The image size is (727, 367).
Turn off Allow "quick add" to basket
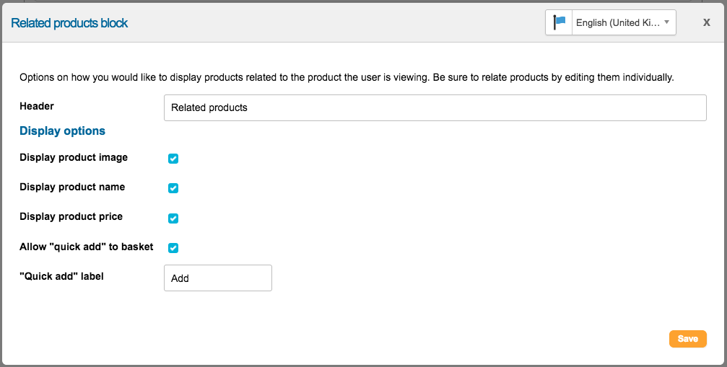pyautogui.click(x=173, y=248)
